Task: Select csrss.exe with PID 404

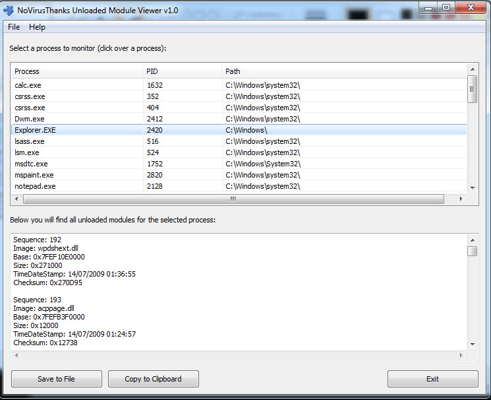Action: 239,108
